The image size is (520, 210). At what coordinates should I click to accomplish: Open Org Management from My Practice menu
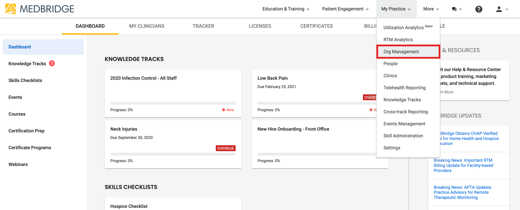408,52
